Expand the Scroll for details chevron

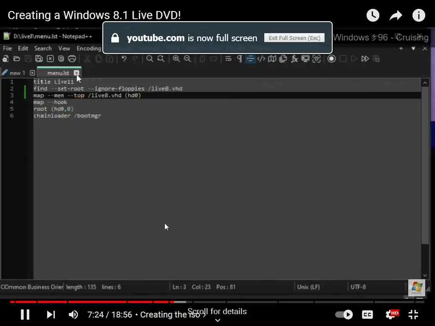tap(218, 320)
